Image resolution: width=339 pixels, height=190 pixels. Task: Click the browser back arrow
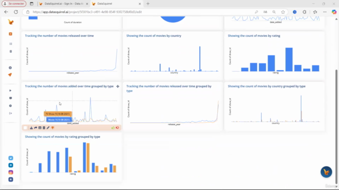pos(6,12)
